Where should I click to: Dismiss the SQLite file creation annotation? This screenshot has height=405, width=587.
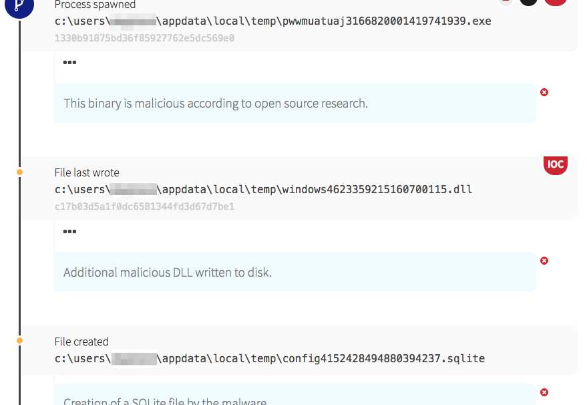[x=544, y=392]
